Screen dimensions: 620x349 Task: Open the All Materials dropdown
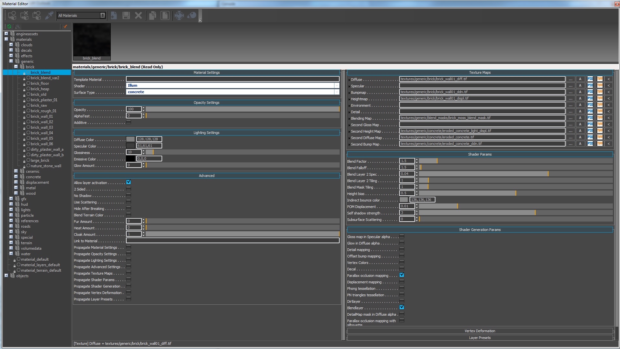[x=103, y=15]
